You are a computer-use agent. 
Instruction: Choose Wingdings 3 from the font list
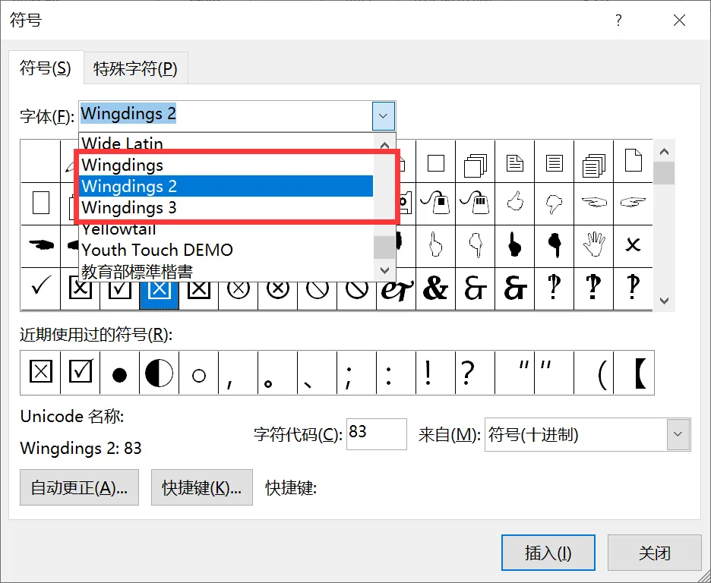tap(129, 207)
